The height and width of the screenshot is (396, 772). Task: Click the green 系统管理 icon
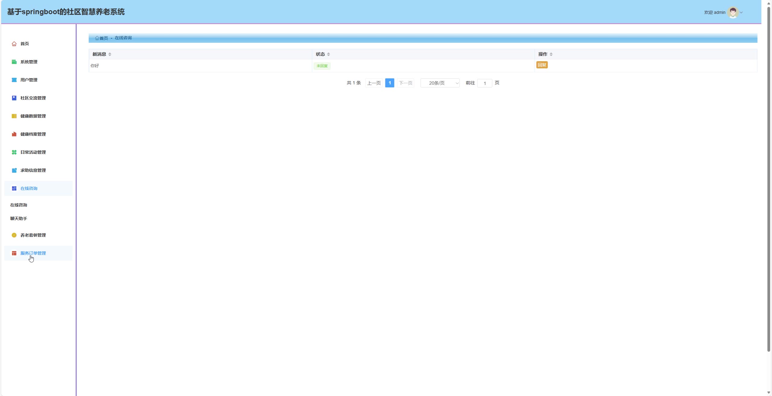[x=14, y=62]
